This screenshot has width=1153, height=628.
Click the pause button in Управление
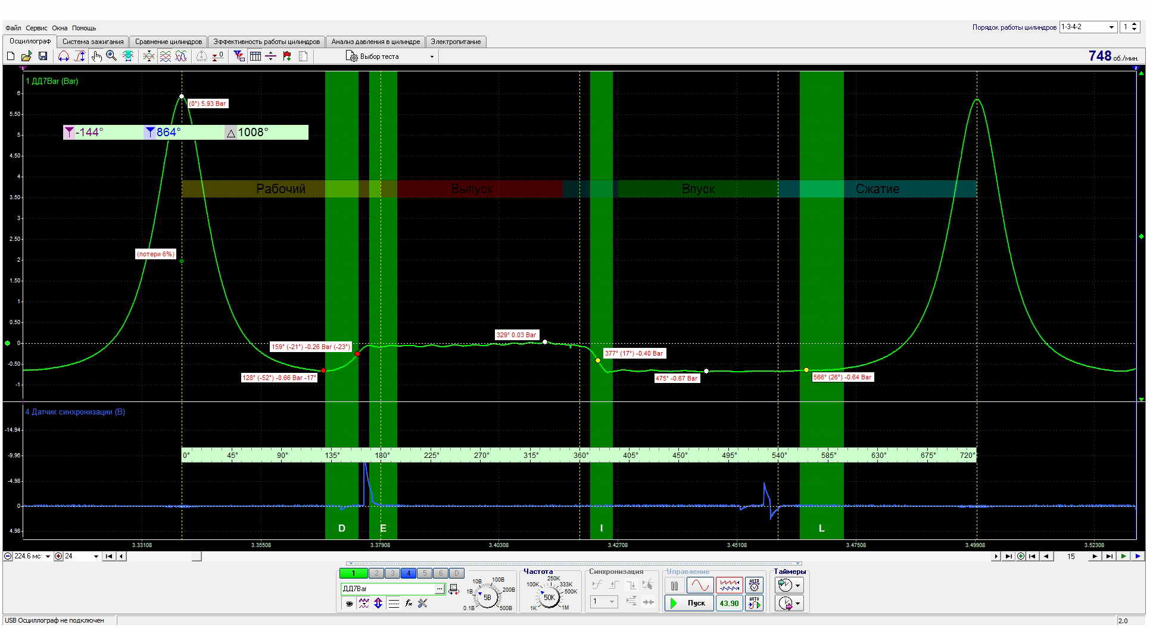click(674, 585)
